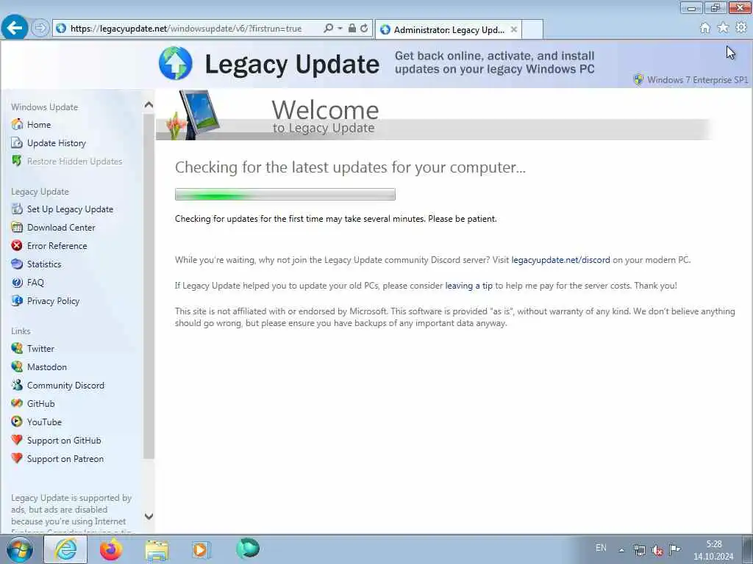
Task: Click the Download Center icon
Action: 17,228
